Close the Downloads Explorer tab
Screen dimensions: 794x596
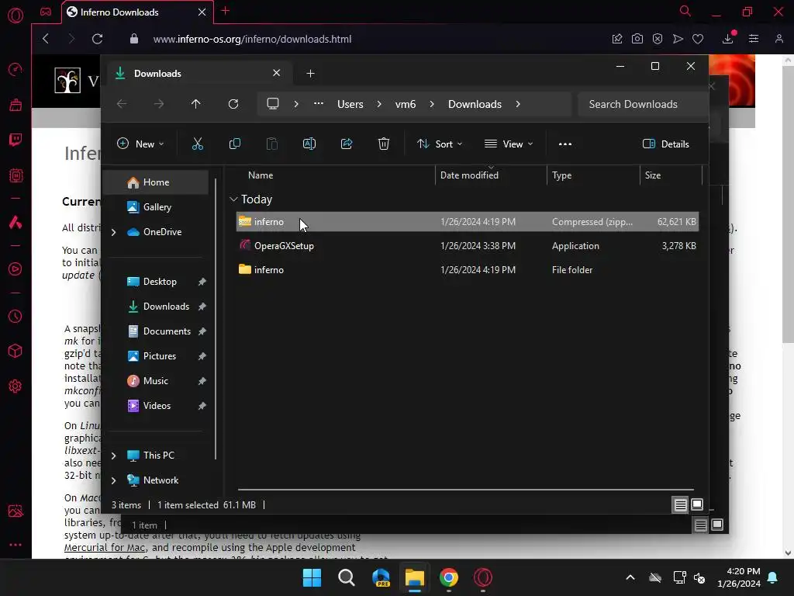(277, 73)
